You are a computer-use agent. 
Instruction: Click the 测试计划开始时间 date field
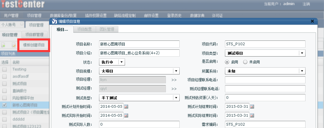pyautogui.click(x=111, y=107)
